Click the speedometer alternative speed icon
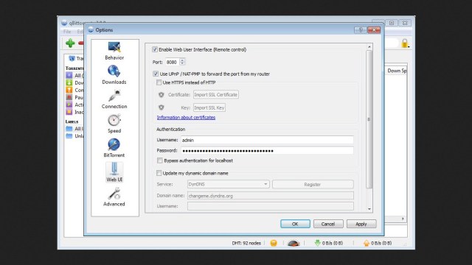This screenshot has height=265, width=472. pyautogui.click(x=294, y=243)
